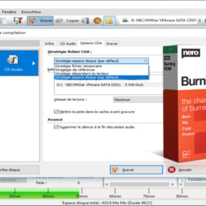The height and width of the screenshot is (206, 206).
Task: Click the 80min marker on capacity scale
Action: (182, 196)
